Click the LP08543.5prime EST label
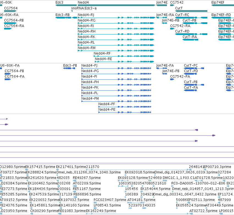 click(x=107, y=205)
